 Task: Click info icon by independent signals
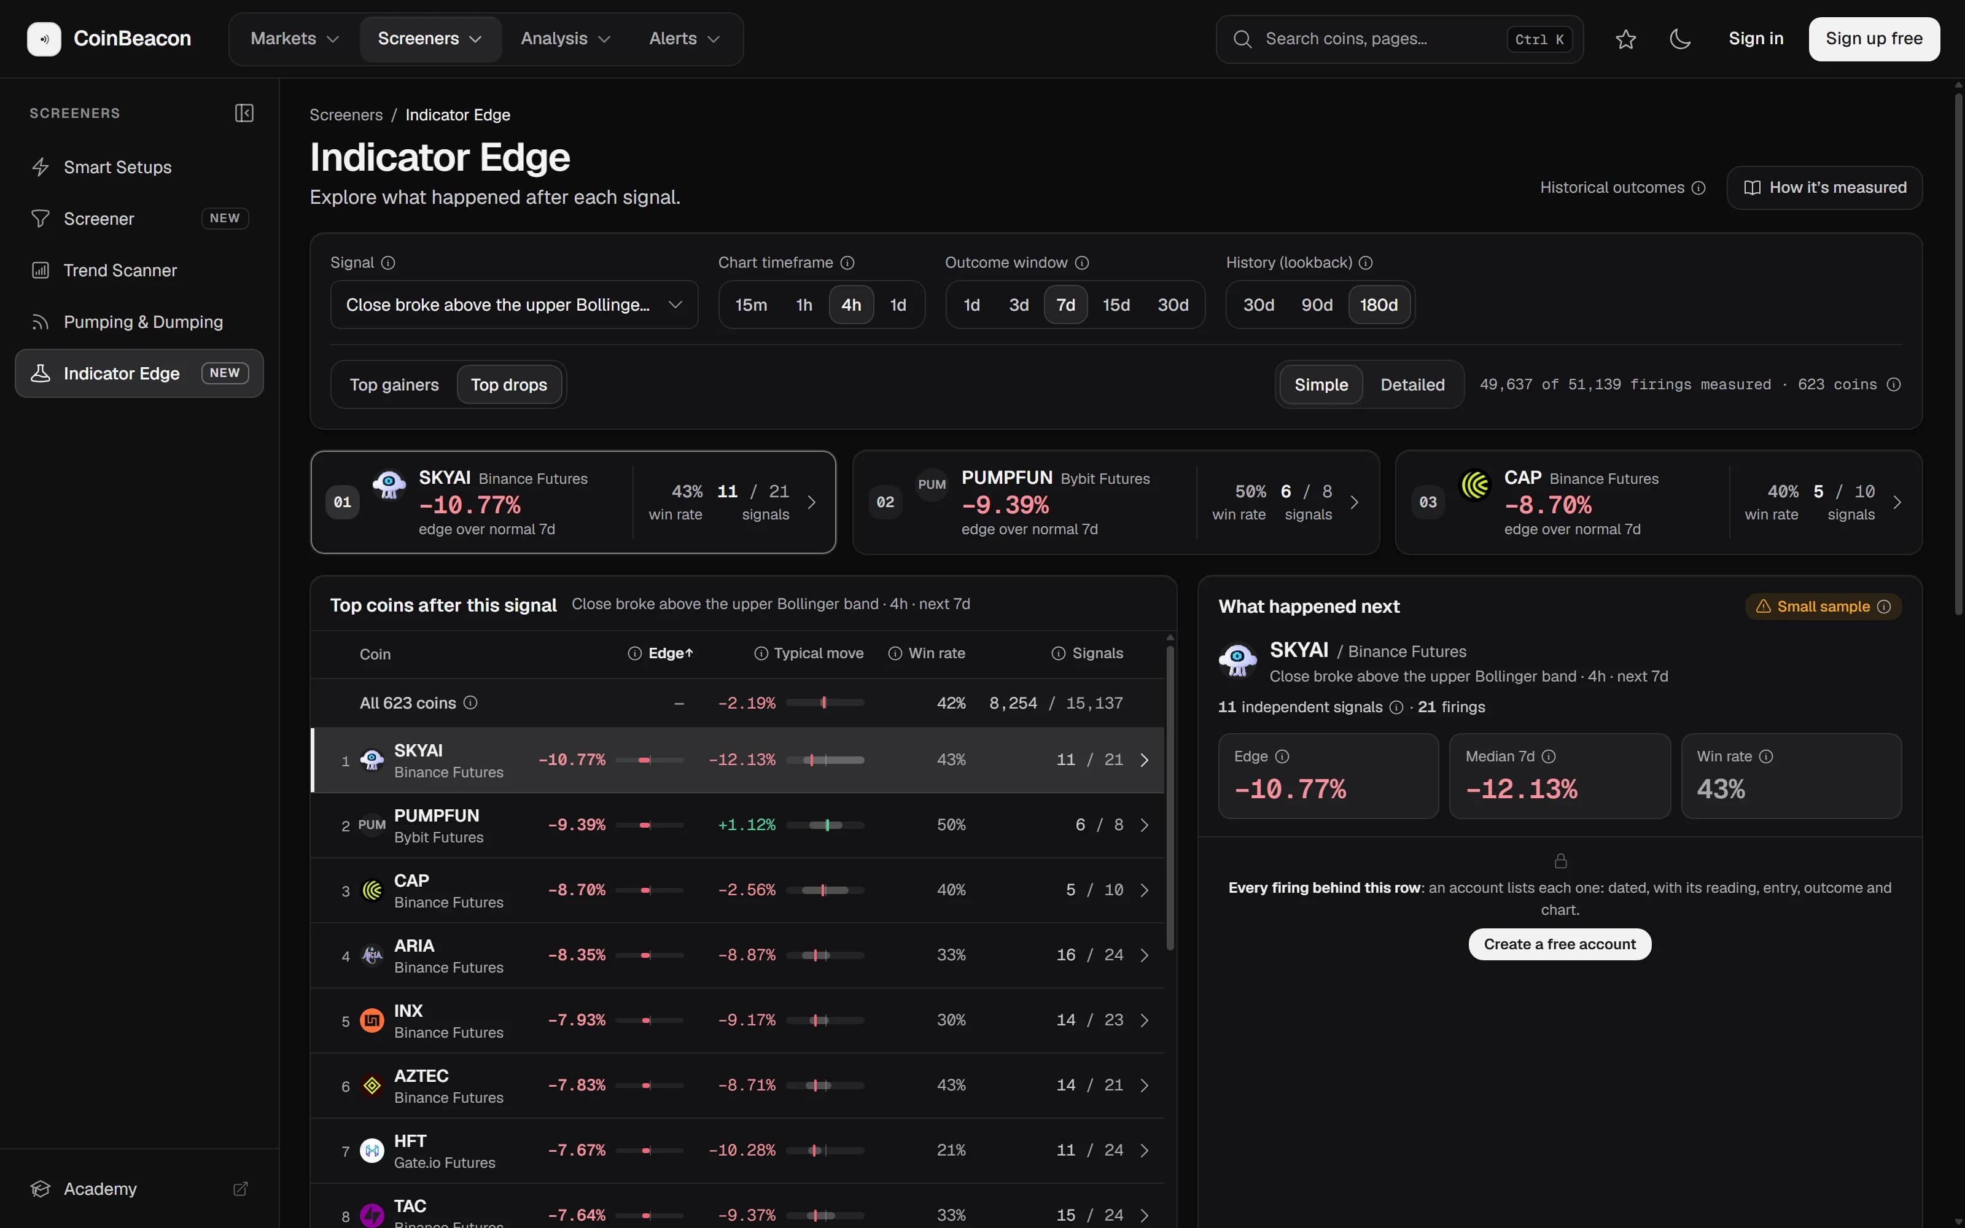click(1396, 707)
